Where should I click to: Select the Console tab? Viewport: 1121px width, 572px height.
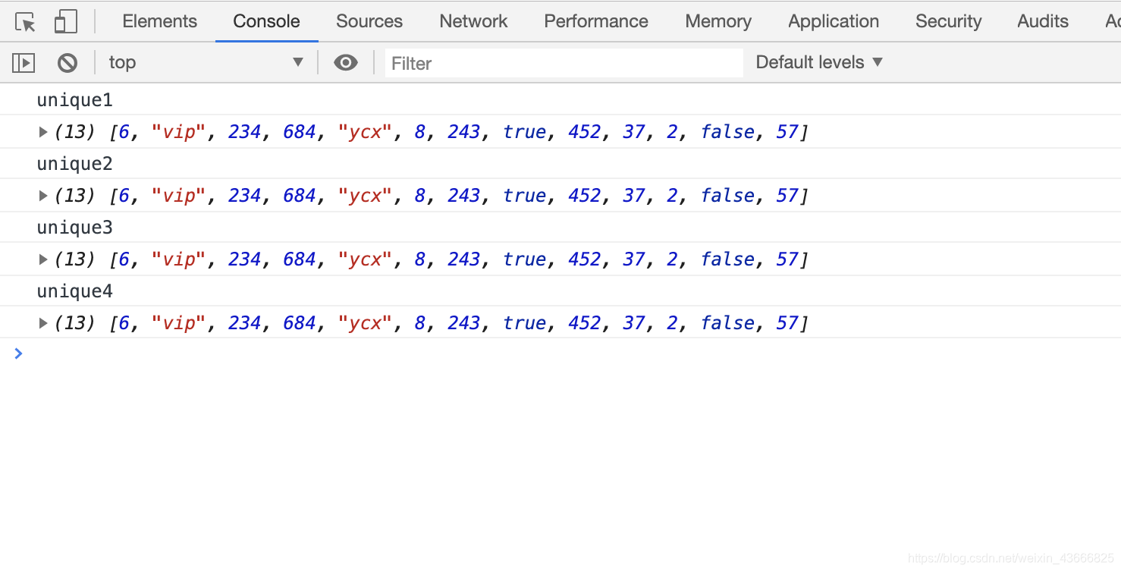[266, 21]
